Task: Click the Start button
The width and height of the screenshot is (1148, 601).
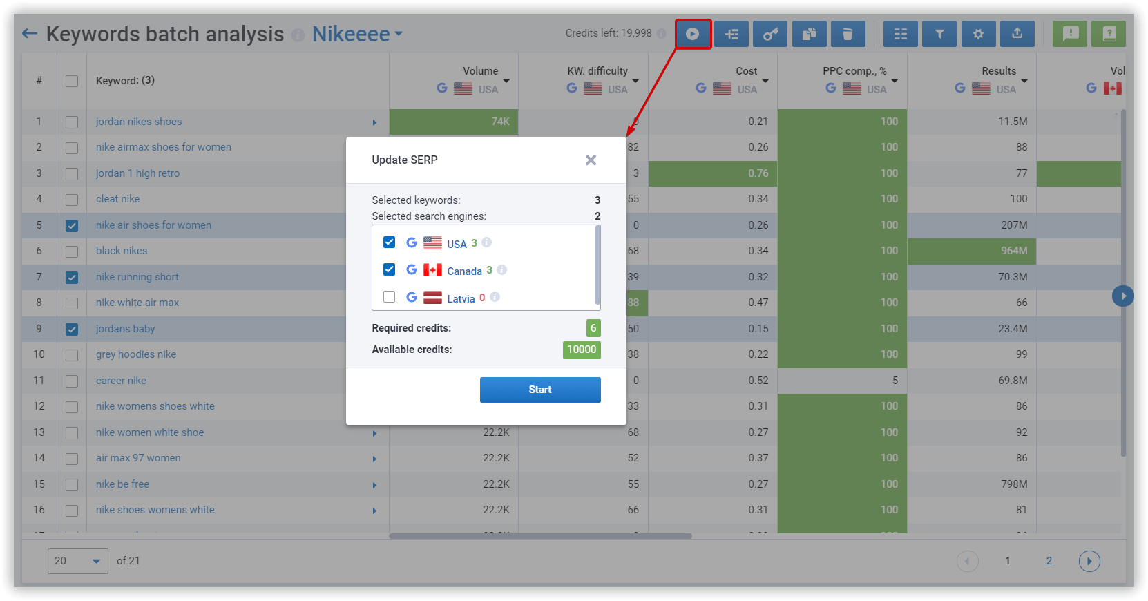Action: [540, 390]
